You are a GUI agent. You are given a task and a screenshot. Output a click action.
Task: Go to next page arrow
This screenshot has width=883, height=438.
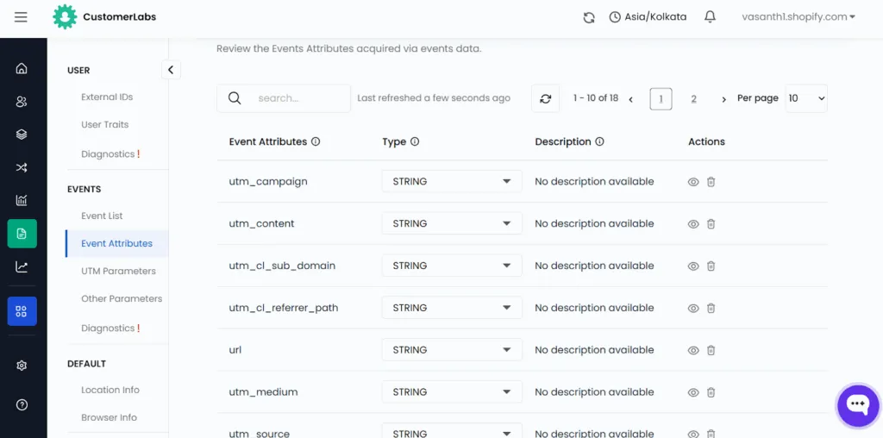[x=724, y=100]
